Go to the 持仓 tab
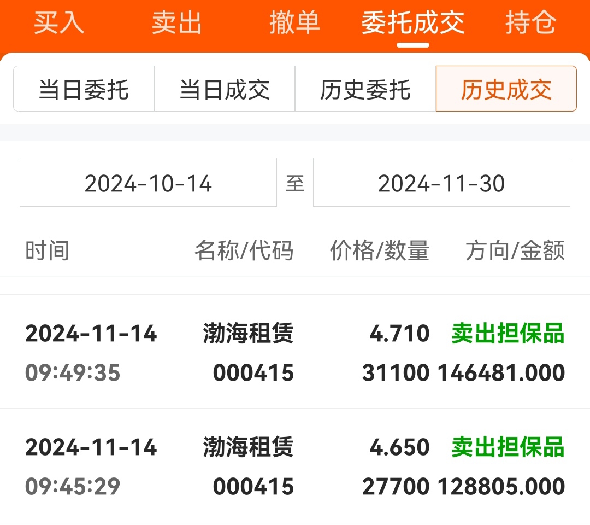The width and height of the screenshot is (590, 525). (x=530, y=22)
